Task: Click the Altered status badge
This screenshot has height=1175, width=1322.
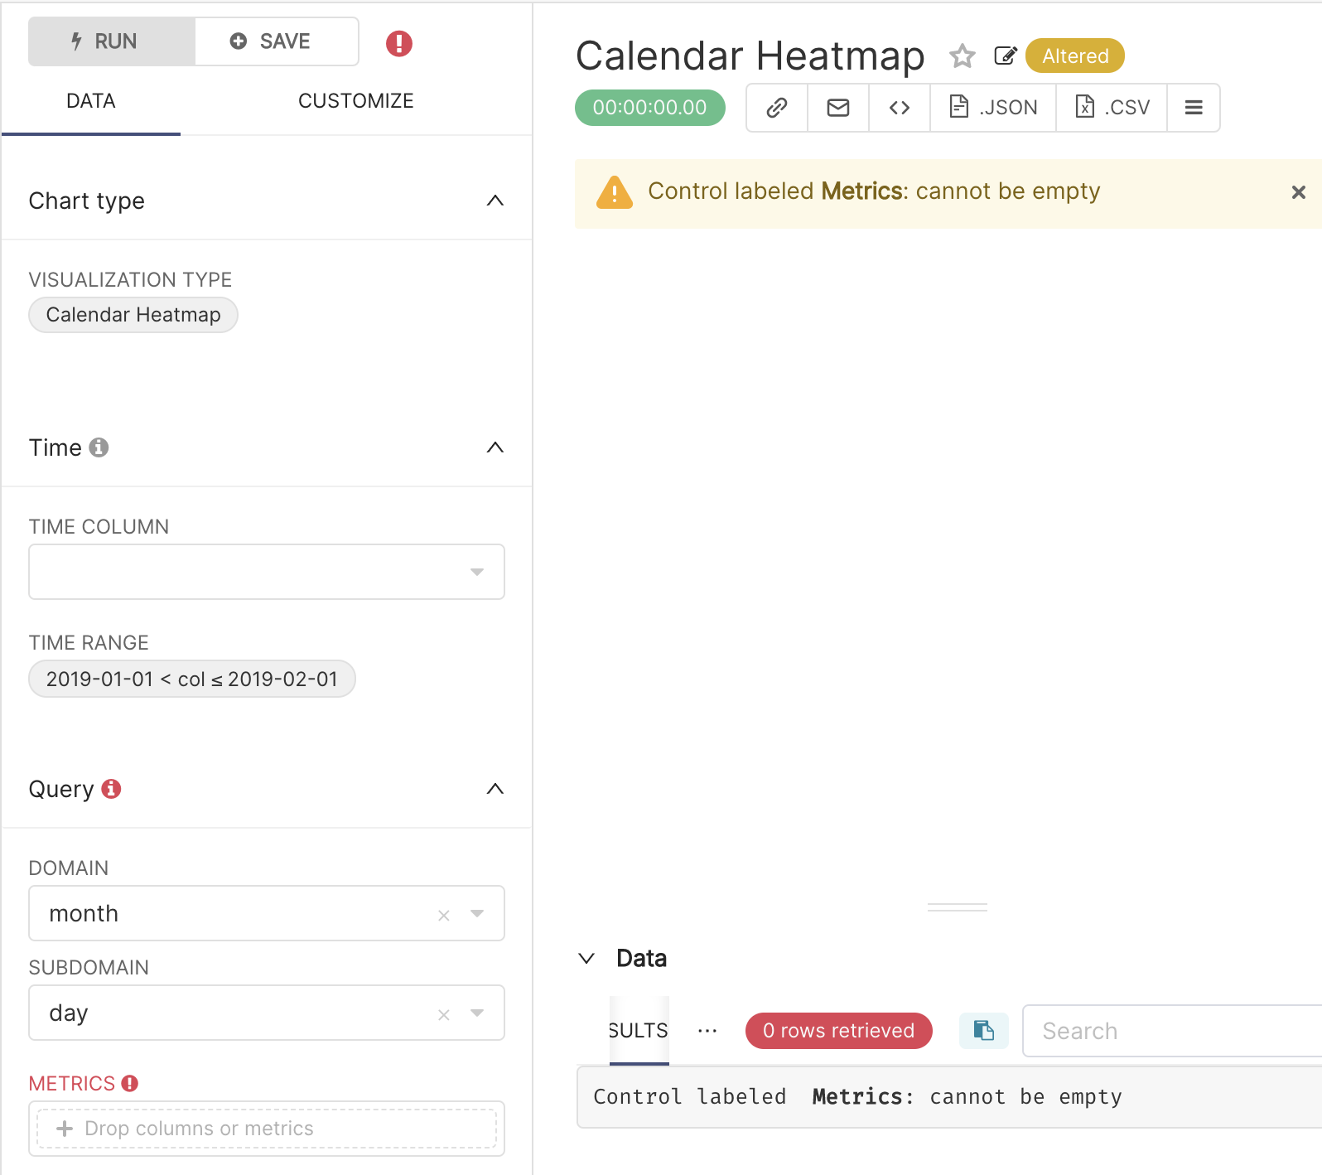Action: [1075, 56]
